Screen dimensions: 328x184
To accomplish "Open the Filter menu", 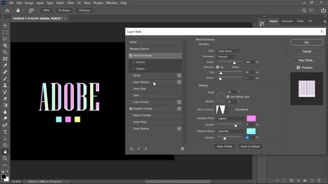I will [x=71, y=3].
